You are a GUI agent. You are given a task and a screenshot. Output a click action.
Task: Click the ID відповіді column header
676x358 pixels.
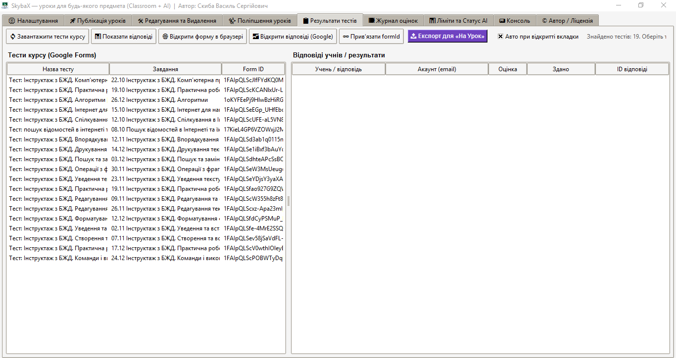(632, 69)
